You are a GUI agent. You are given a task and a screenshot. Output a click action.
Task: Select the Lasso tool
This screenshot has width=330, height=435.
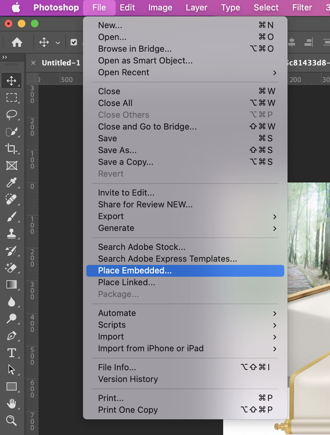[12, 114]
